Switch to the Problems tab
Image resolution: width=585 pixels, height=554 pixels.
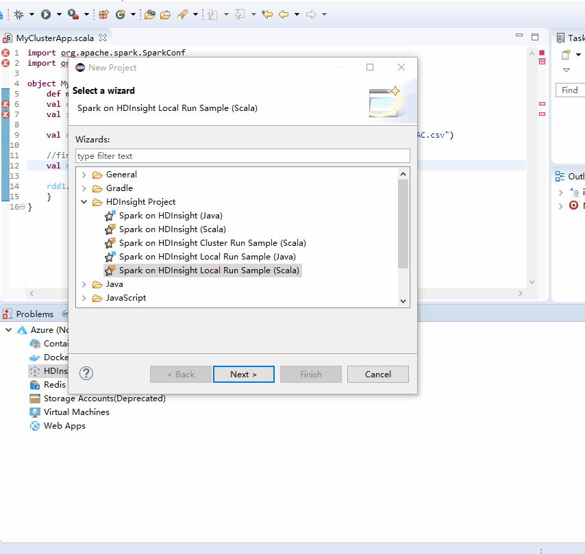pos(34,314)
